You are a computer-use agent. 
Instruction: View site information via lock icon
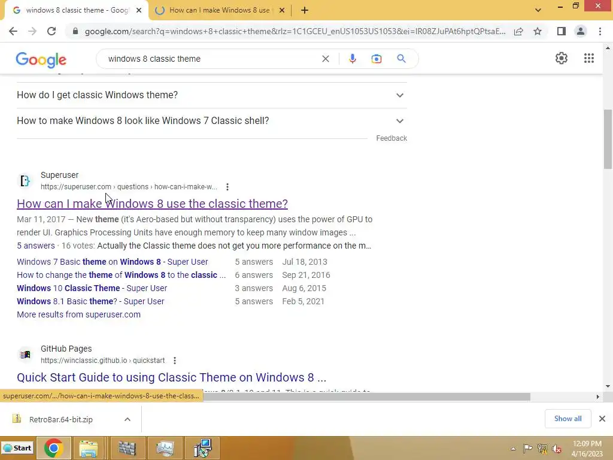click(75, 31)
